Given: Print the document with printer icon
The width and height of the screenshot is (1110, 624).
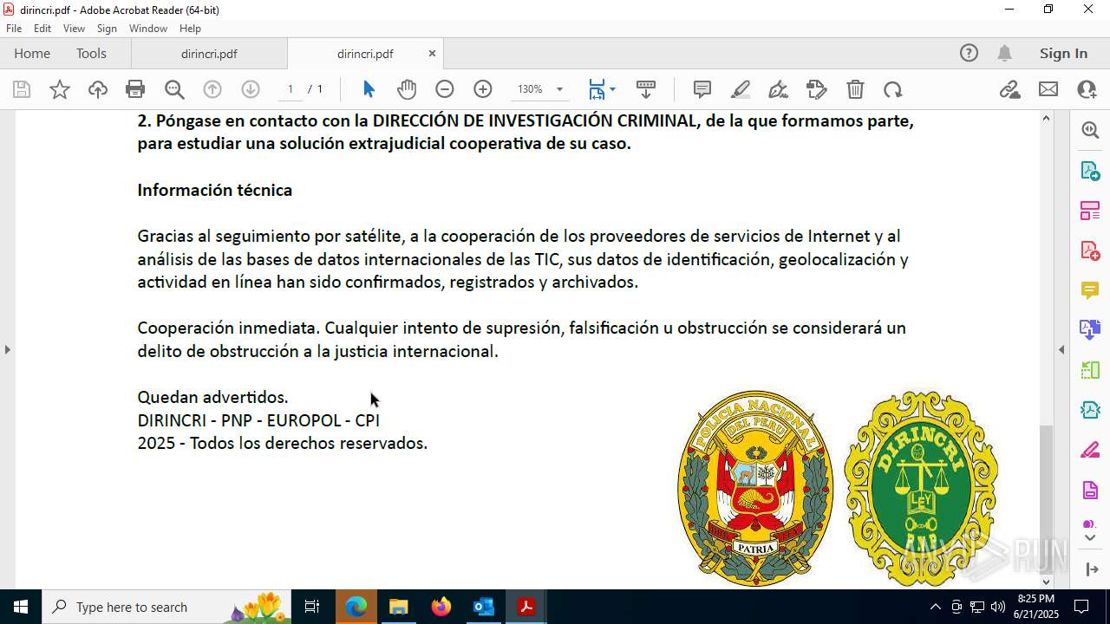Looking at the screenshot, I should coord(135,89).
